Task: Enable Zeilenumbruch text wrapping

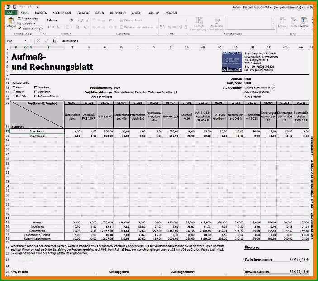Action: click(131, 20)
